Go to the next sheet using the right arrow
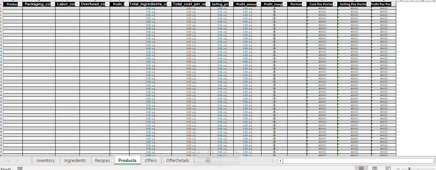The image size is (436, 170). [x=17, y=161]
